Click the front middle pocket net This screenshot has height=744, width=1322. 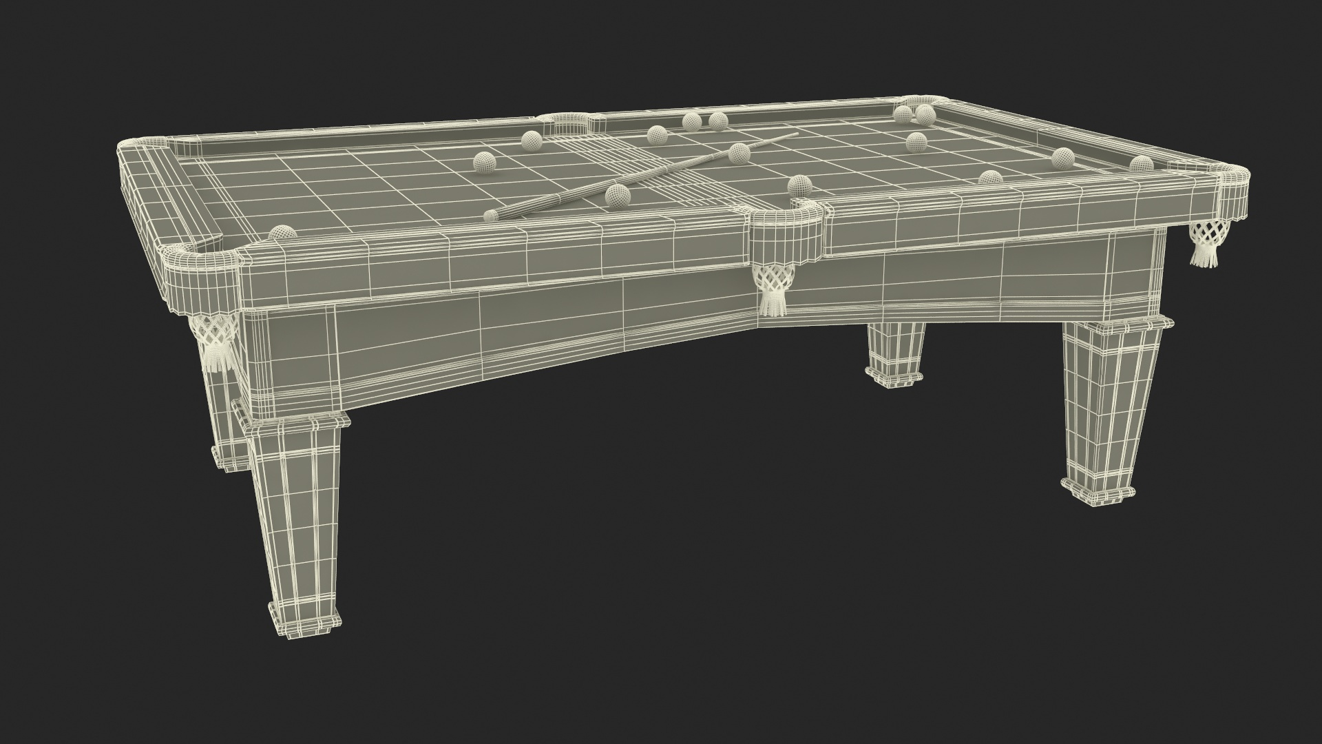pyautogui.click(x=773, y=291)
